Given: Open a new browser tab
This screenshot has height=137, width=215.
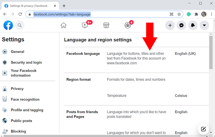Looking at the screenshot, I should pyautogui.click(x=64, y=6).
